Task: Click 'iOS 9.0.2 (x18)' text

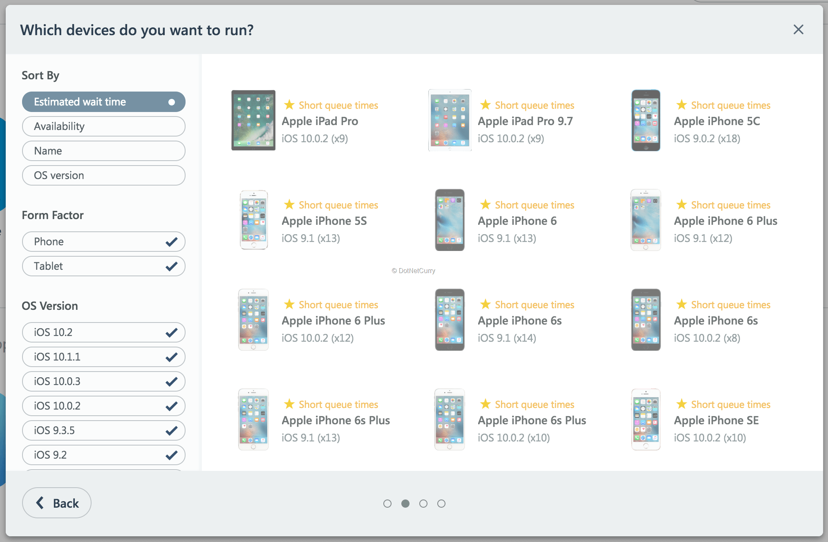Action: pyautogui.click(x=707, y=139)
